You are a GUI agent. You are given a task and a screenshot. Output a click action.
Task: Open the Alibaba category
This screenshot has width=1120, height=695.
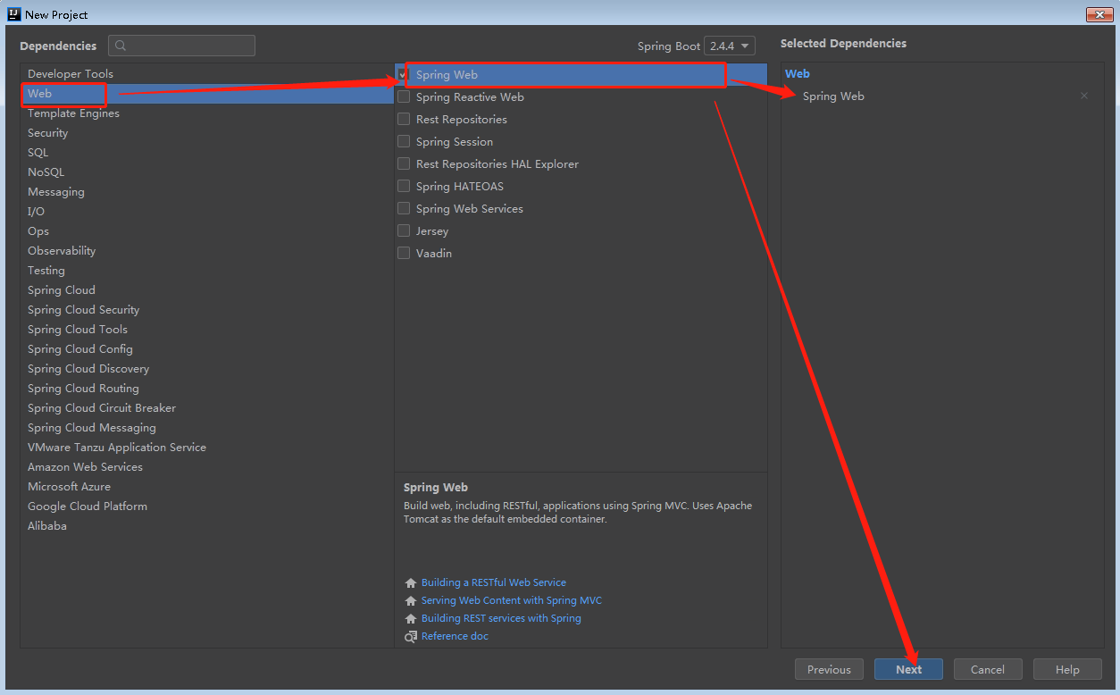(206, 526)
